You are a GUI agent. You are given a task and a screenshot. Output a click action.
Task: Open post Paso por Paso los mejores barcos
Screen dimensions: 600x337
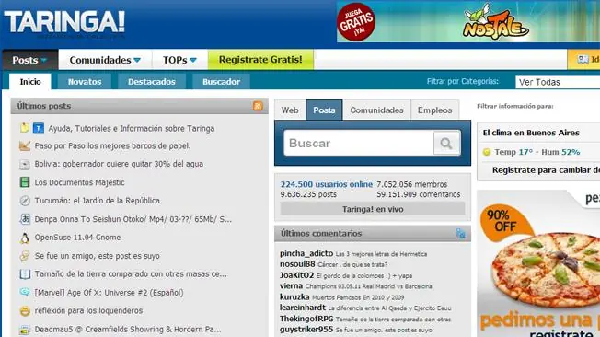(112, 145)
